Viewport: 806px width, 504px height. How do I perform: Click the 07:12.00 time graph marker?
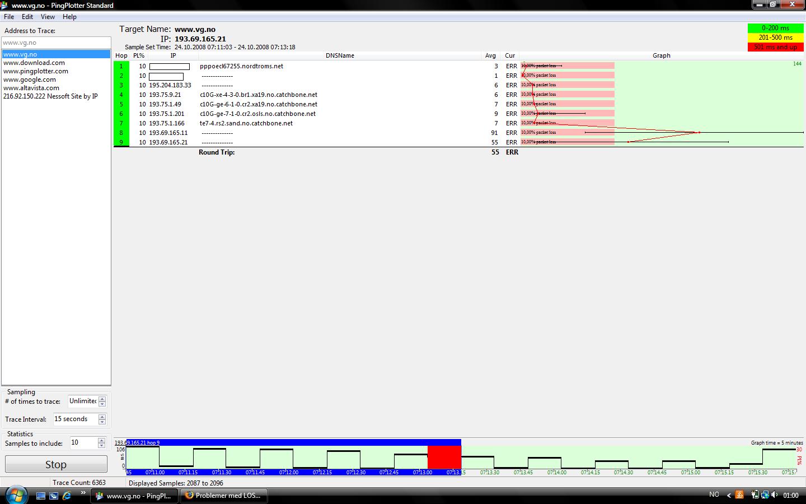point(289,472)
